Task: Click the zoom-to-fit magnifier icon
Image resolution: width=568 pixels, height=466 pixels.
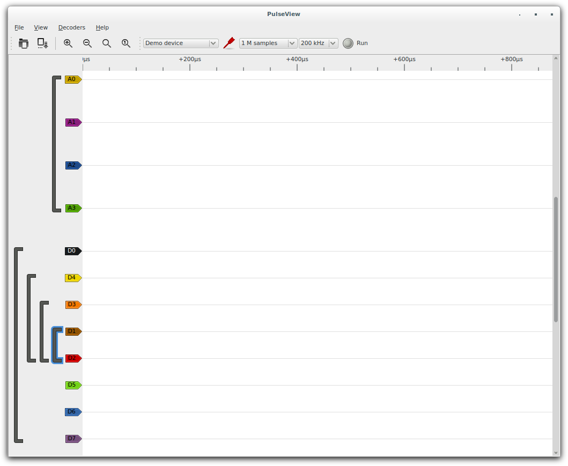Action: [107, 43]
